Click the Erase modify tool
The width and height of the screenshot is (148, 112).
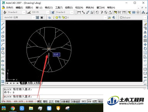[x=145, y=24]
